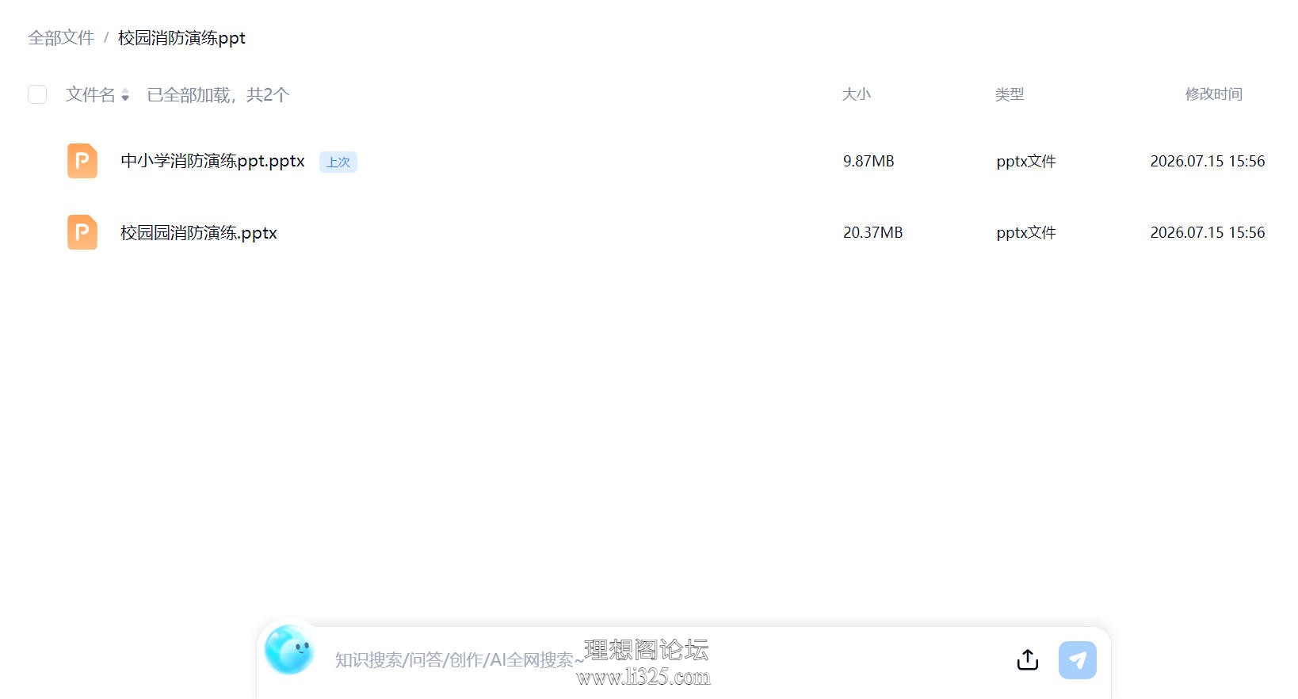Sort the list by 文件名 column
The image size is (1298, 699).
[97, 95]
